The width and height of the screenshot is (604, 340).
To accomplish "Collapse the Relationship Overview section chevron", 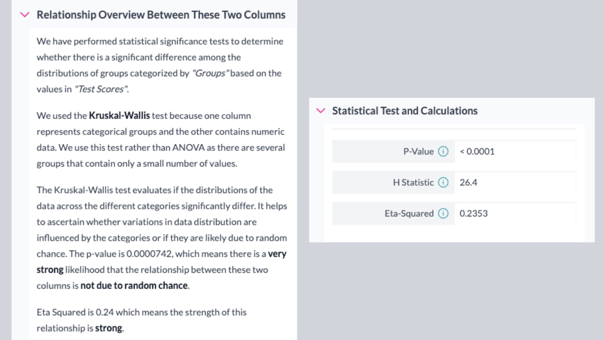I will [x=25, y=15].
